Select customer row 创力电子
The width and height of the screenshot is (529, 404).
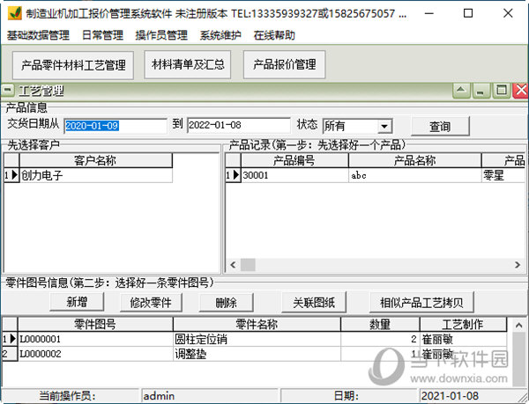coord(96,175)
